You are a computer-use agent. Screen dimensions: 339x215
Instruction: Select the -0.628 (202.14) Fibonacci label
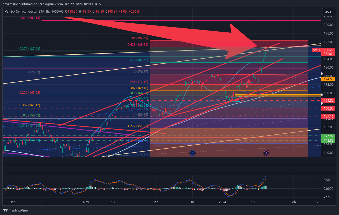click(29, 18)
